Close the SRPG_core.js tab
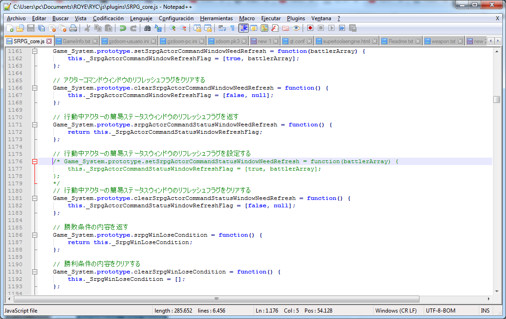The width and height of the screenshot is (506, 319). tap(49, 41)
